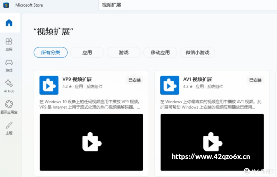Open the AV1 preview thumbnail
The image size is (277, 177).
point(212,142)
